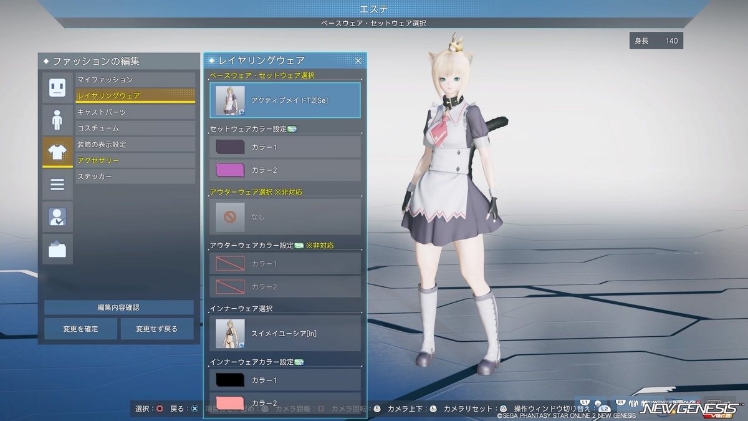Click ファッションの編集 panel title
This screenshot has width=748, height=421.
coord(96,61)
